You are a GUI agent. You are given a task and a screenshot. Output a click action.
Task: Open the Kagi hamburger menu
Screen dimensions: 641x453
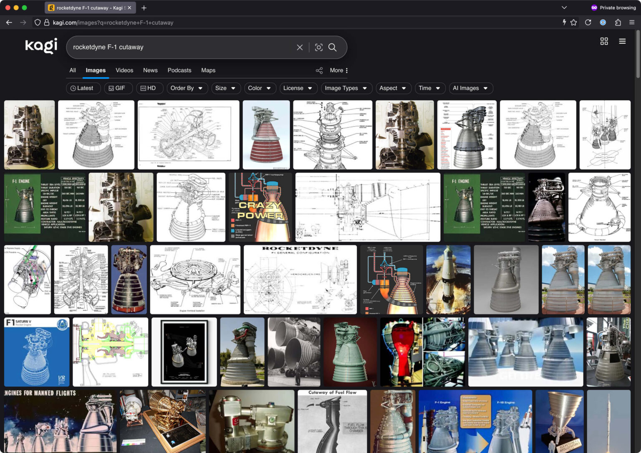click(622, 41)
